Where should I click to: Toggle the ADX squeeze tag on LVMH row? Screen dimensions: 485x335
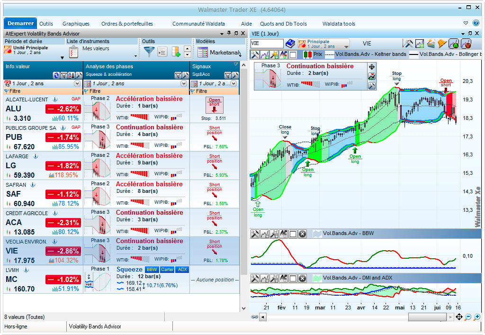(182, 270)
